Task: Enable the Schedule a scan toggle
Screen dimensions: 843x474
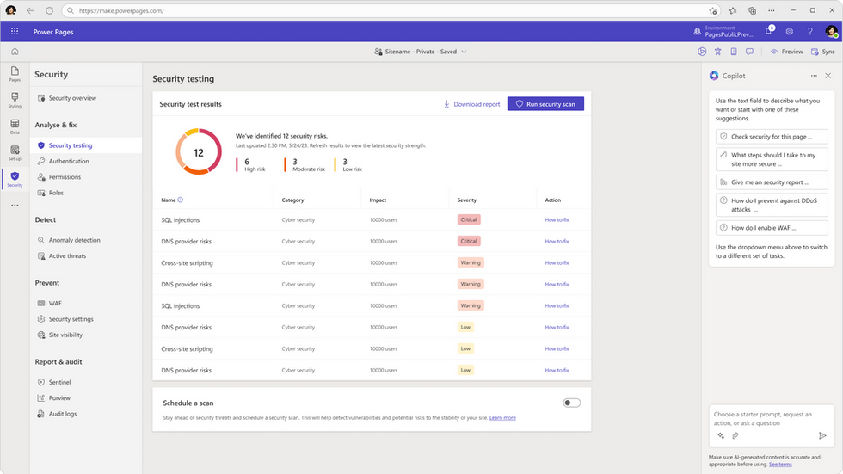Action: pyautogui.click(x=571, y=403)
